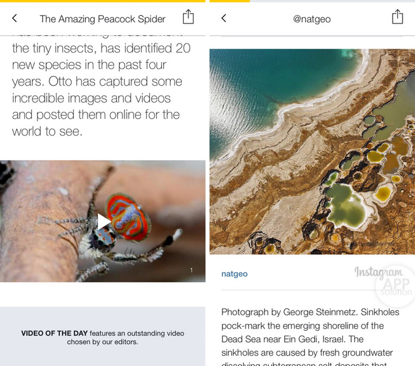The width and height of the screenshot is (415, 366).
Task: Tap the APP solution watermark circle
Action: [395, 287]
